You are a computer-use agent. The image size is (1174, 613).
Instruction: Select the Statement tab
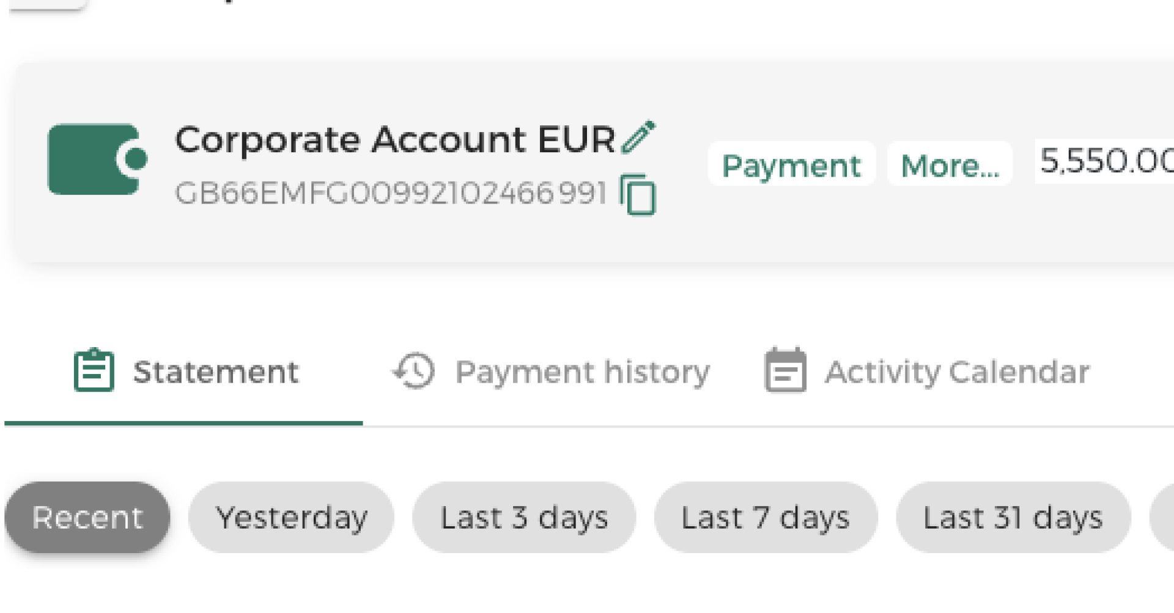(x=216, y=371)
